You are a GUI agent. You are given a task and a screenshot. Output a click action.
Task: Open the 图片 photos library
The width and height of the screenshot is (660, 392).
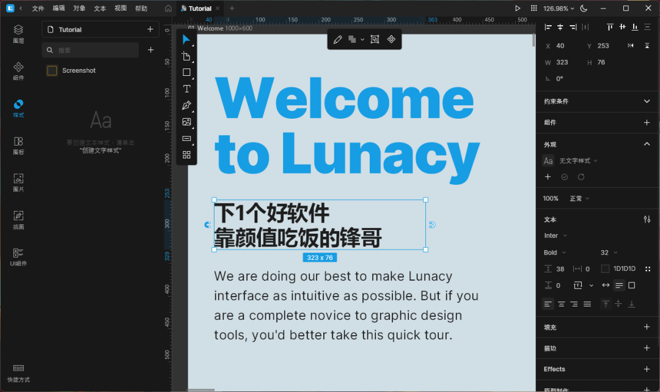pos(18,183)
